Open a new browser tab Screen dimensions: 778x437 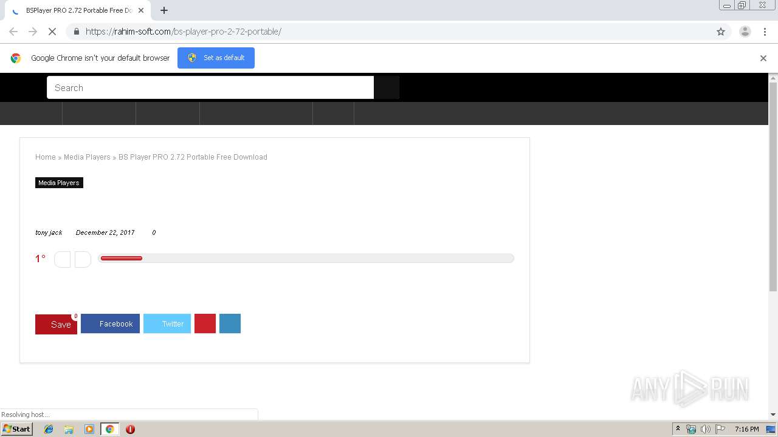[x=164, y=10]
